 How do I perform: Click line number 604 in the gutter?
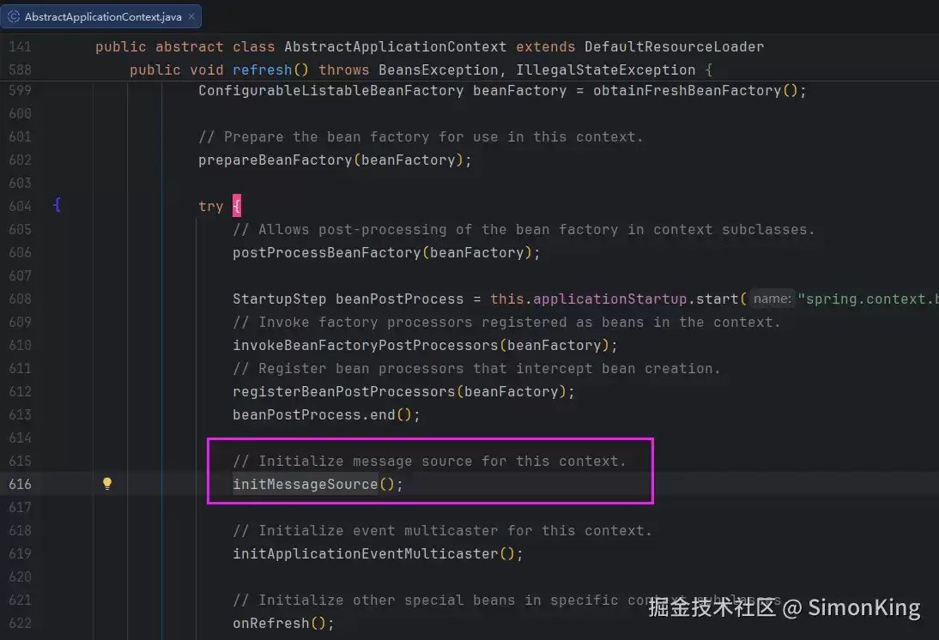20,206
